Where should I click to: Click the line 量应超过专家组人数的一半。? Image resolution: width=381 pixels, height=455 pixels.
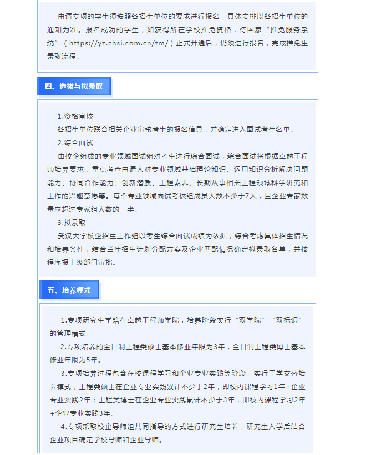coord(94,209)
